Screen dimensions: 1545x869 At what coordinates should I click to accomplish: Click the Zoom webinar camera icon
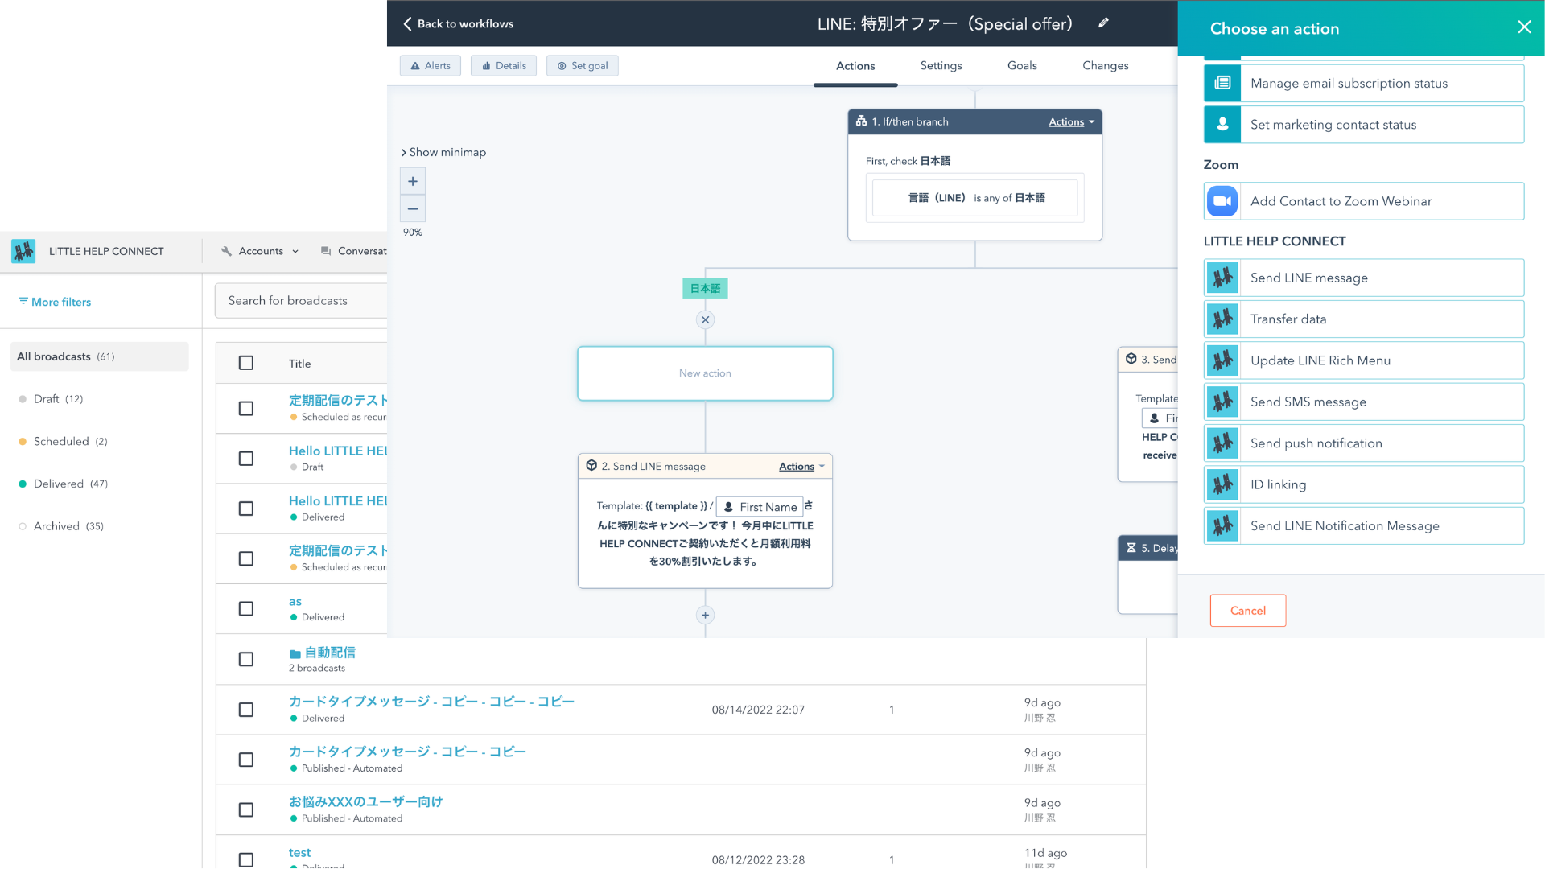(x=1222, y=201)
